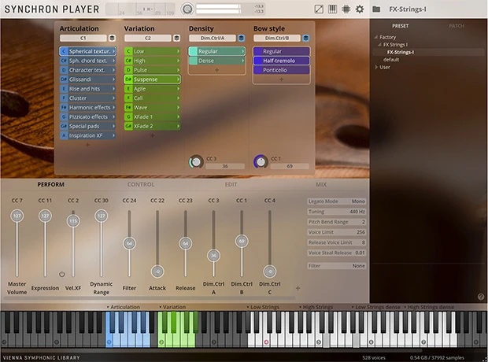Screen dimensions: 488x362
Task: Expand arrow on Agile variation row
Action: pyautogui.click(x=179, y=89)
